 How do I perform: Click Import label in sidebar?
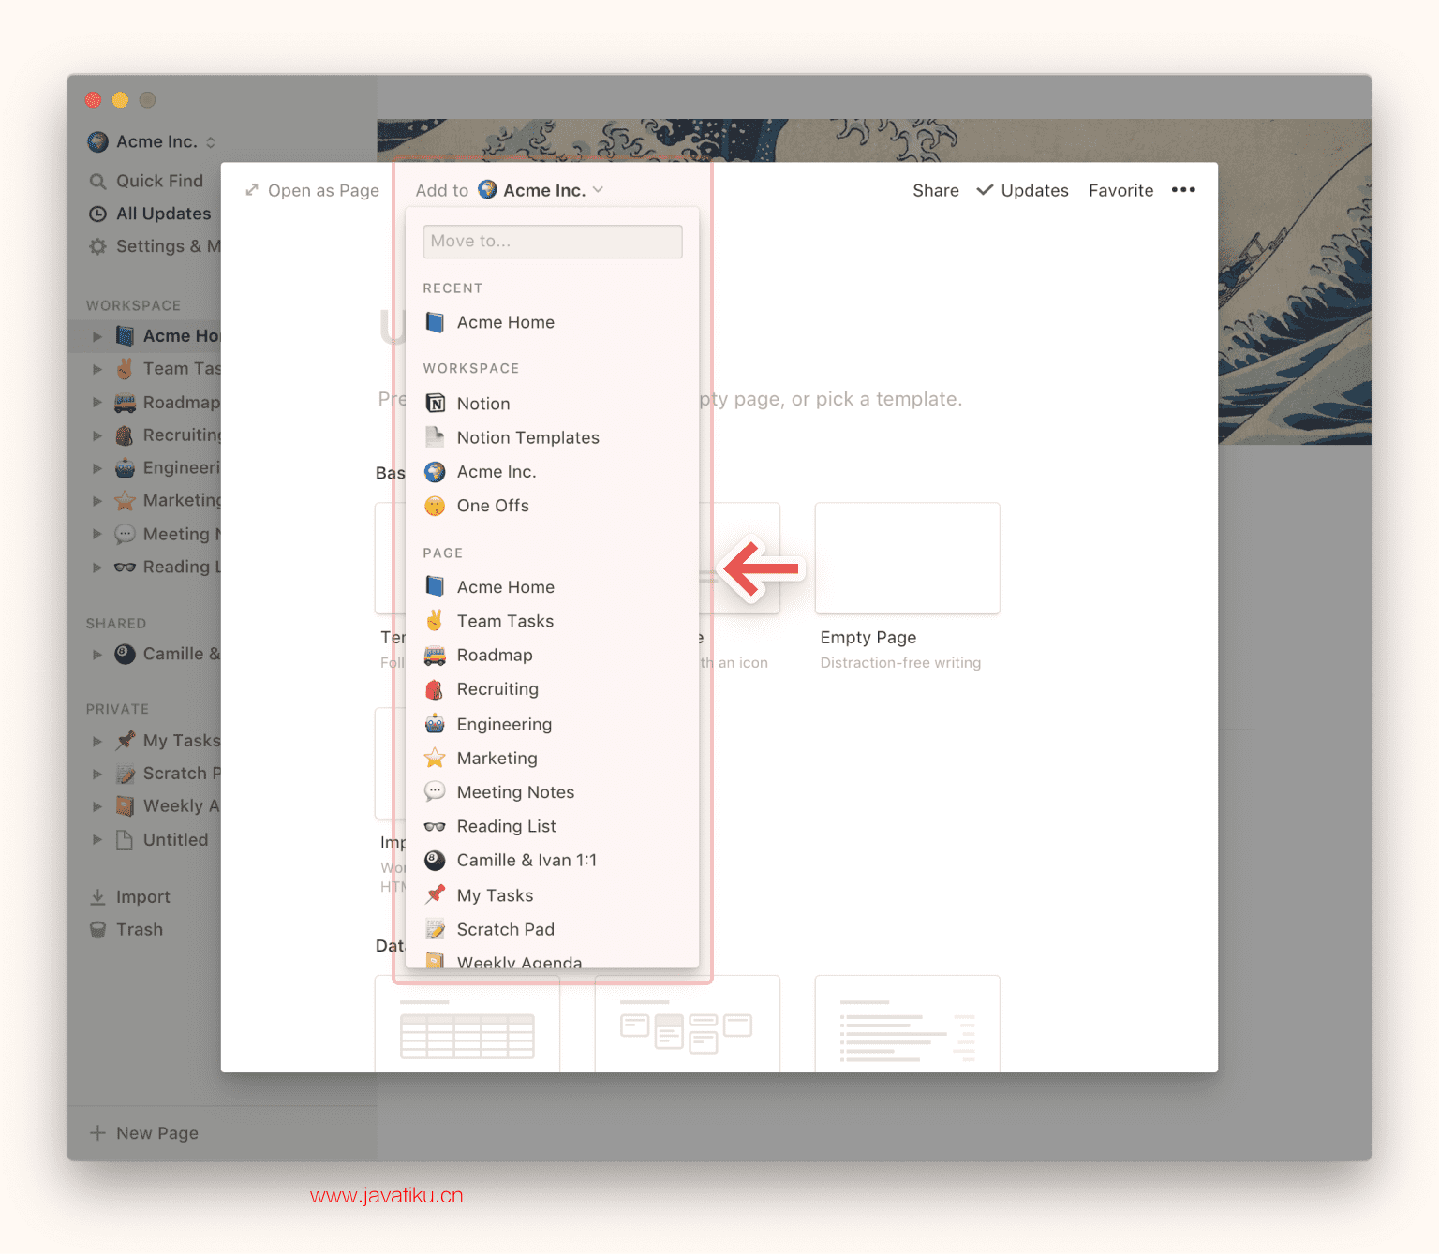point(142,896)
